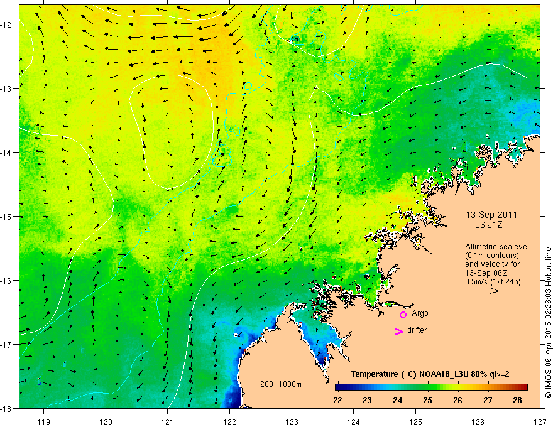This screenshot has width=553, height=427.
Task: Click the latitude axis label -14
Action: pyautogui.click(x=6, y=153)
